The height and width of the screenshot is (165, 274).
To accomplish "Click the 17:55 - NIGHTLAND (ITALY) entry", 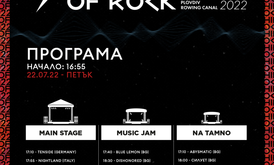I will click(50, 160).
